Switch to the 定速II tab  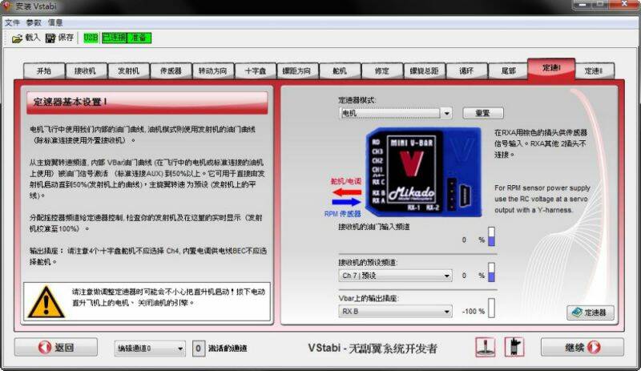tap(594, 71)
